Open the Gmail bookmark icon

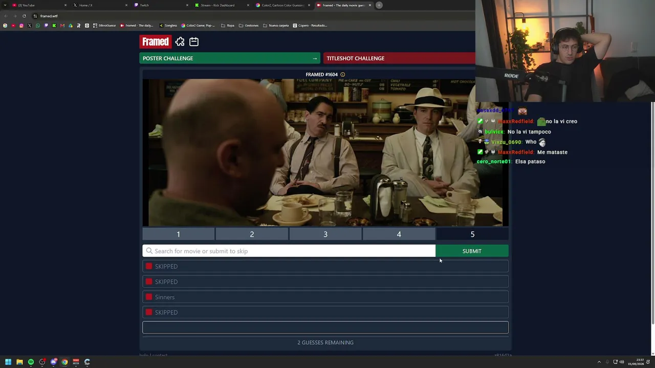coord(62,26)
